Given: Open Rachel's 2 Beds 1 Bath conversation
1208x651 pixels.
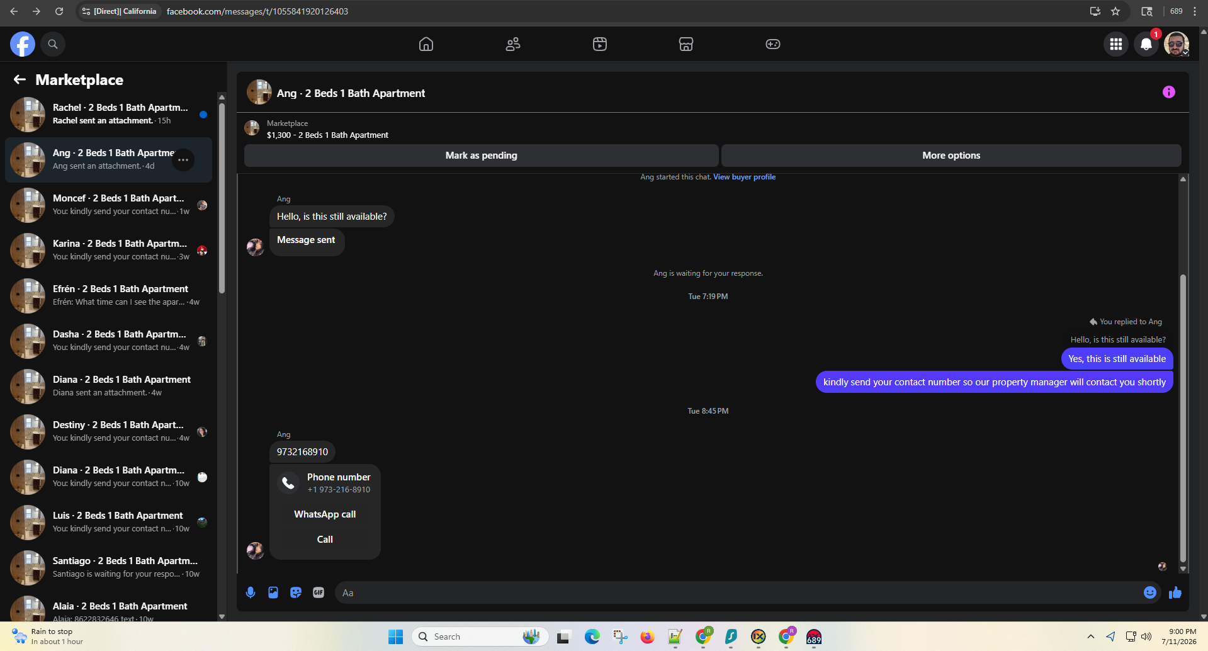Looking at the screenshot, I should click(108, 115).
